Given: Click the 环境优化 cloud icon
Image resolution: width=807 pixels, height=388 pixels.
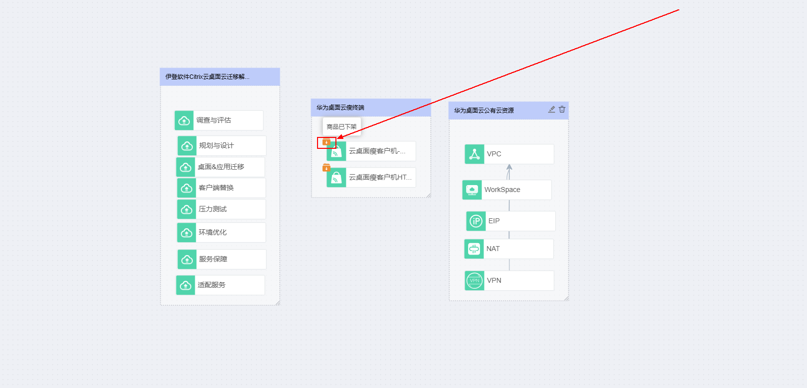Looking at the screenshot, I should [187, 233].
